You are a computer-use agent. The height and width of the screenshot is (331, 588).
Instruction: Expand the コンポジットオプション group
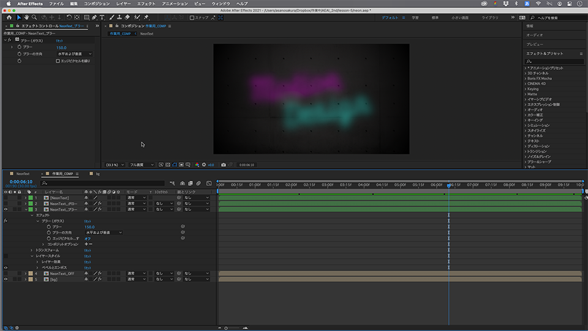point(43,245)
